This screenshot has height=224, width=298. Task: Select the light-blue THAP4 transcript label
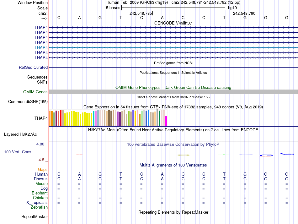click(41, 47)
